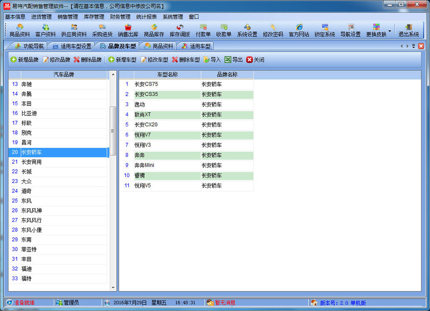
Task: Click the brand list vertical scrollbar thumb
Action: 113,130
